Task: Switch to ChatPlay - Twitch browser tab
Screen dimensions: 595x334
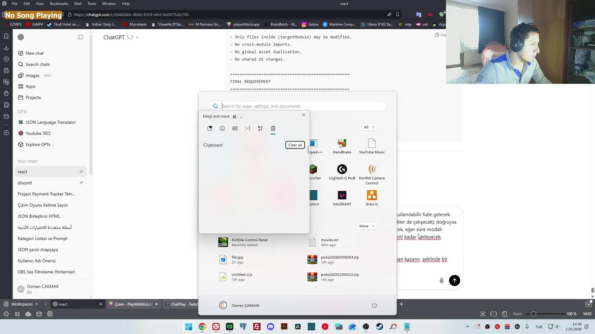Action: click(181, 304)
